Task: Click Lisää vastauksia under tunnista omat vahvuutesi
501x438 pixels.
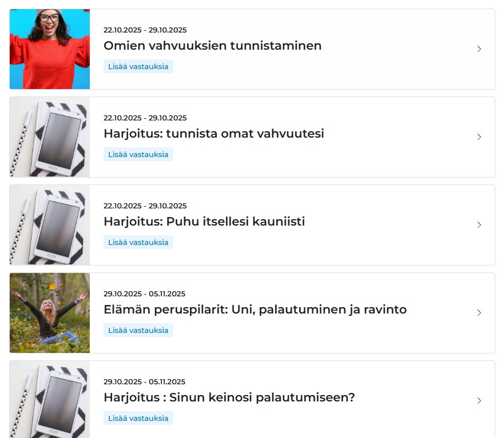Action: pos(138,154)
